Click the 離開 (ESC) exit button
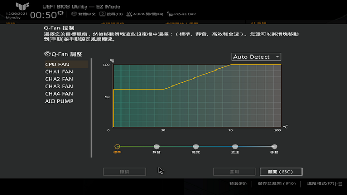Screen dimensions: 347x195 tap(281, 172)
